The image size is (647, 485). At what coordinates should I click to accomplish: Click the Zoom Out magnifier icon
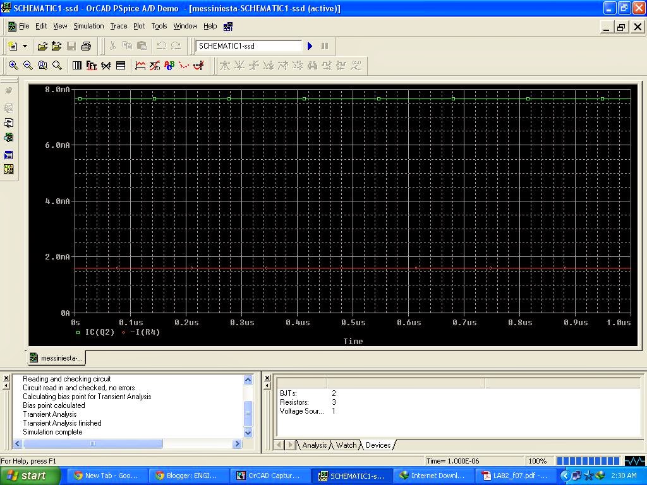click(28, 65)
